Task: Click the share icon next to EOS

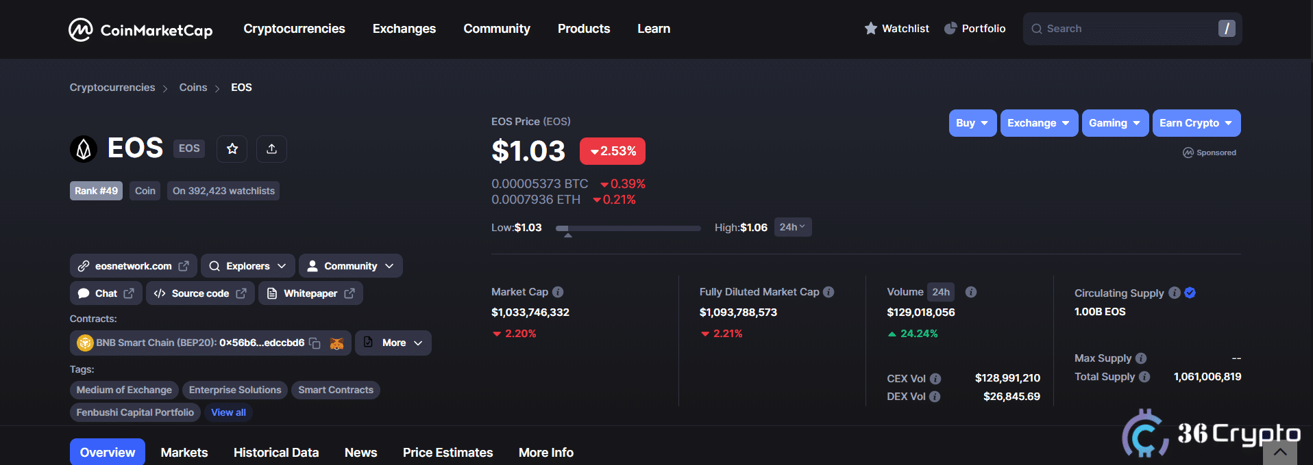Action: [x=271, y=148]
